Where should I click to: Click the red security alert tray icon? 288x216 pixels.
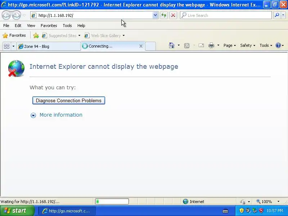pos(261,211)
